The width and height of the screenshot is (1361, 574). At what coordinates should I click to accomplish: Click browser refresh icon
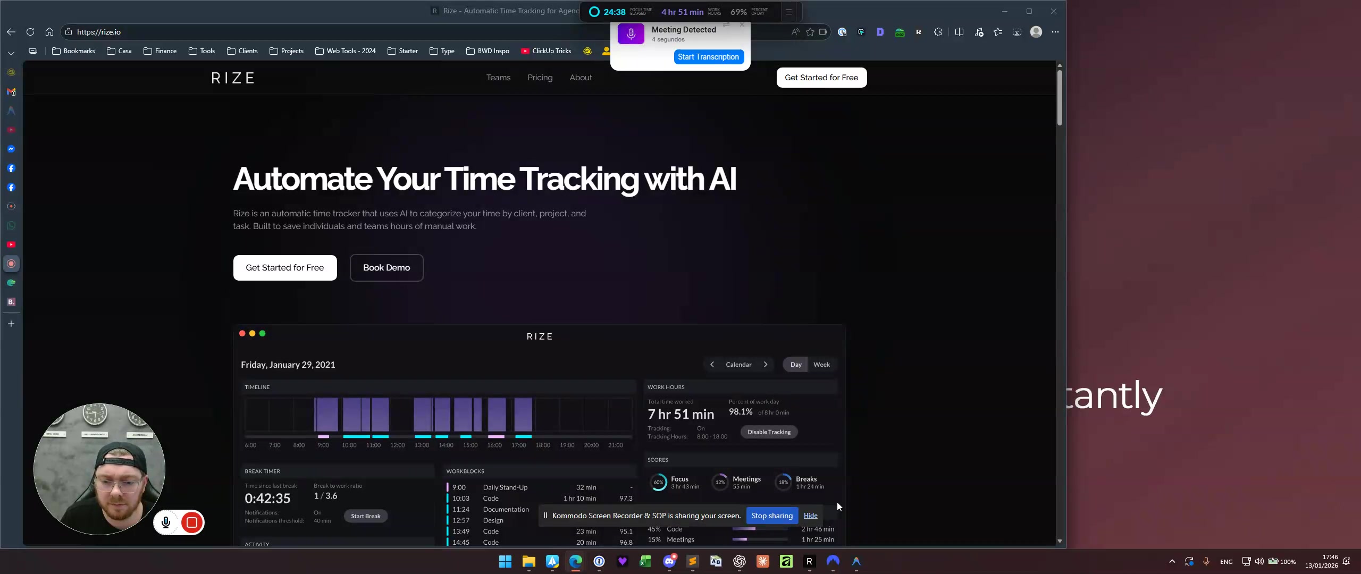tap(30, 32)
